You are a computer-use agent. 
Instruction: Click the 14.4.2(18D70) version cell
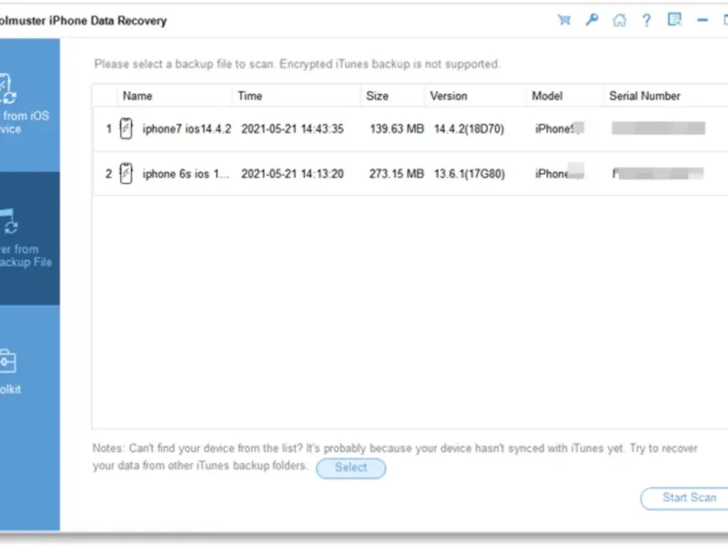469,128
